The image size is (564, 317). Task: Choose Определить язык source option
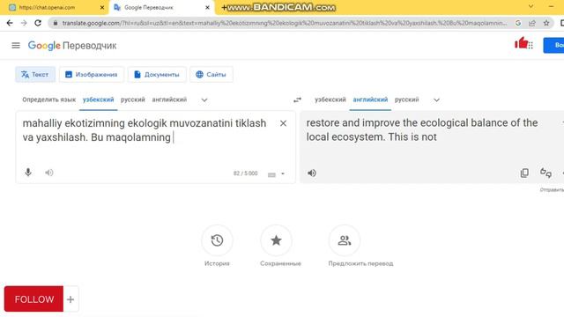tap(49, 100)
